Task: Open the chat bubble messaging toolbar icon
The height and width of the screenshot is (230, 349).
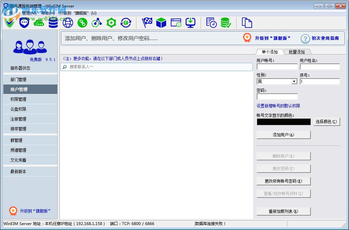Action: 24,23
